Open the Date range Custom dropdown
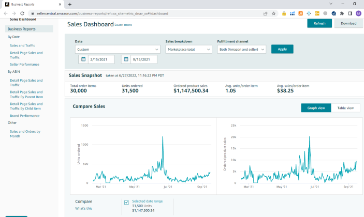This screenshot has width=364, height=217. 118,49
